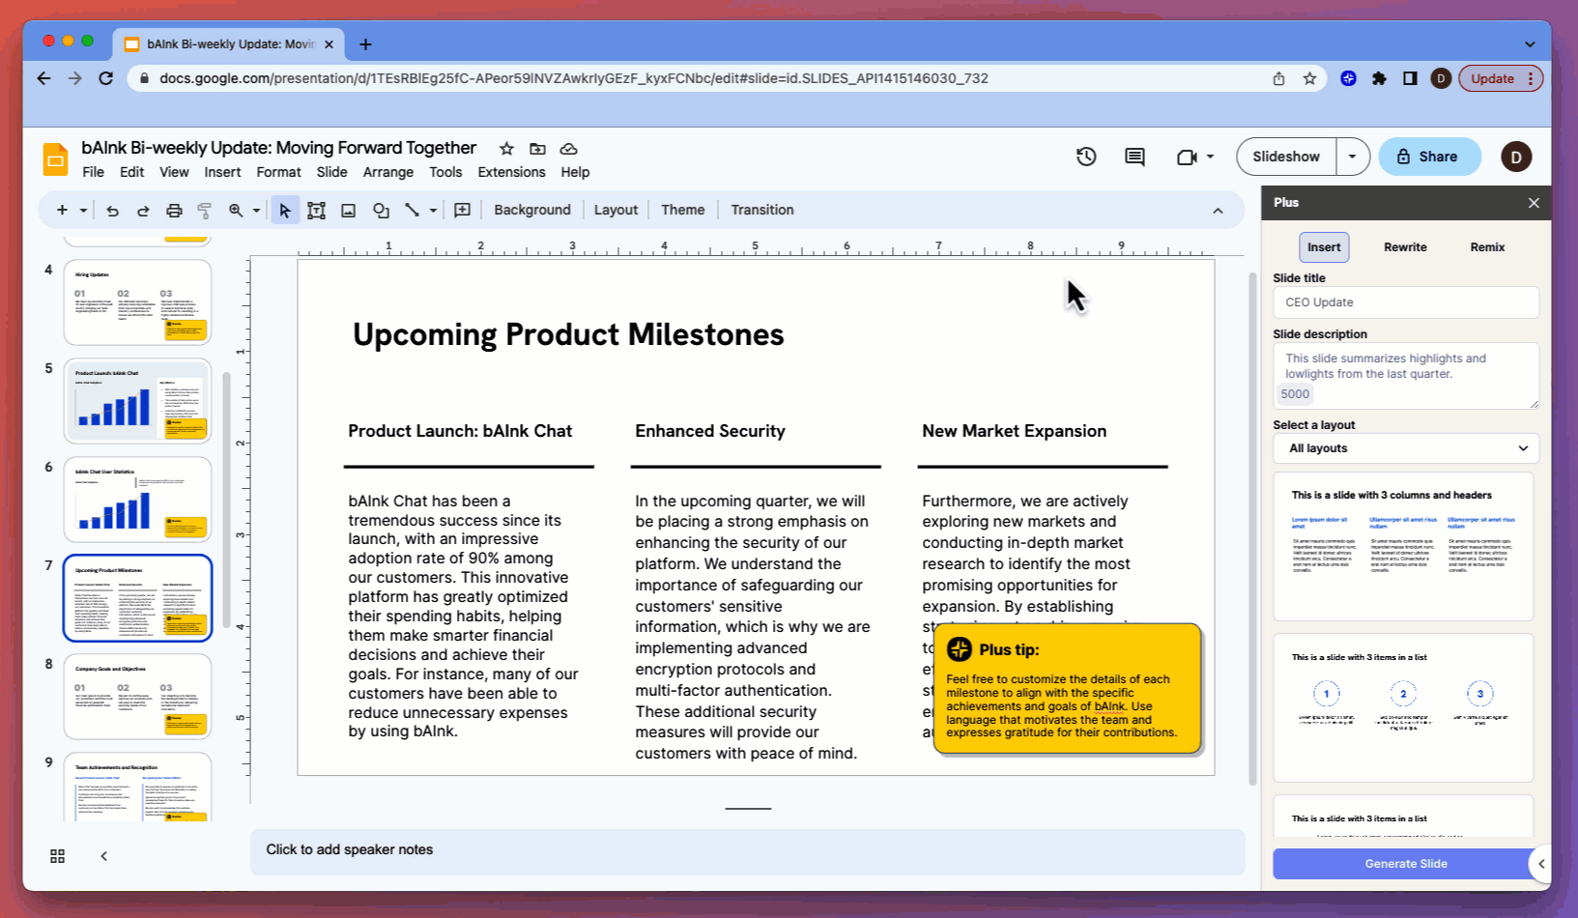The height and width of the screenshot is (918, 1578).
Task: Choose the 3 columns and headers layout
Action: pos(1403,546)
